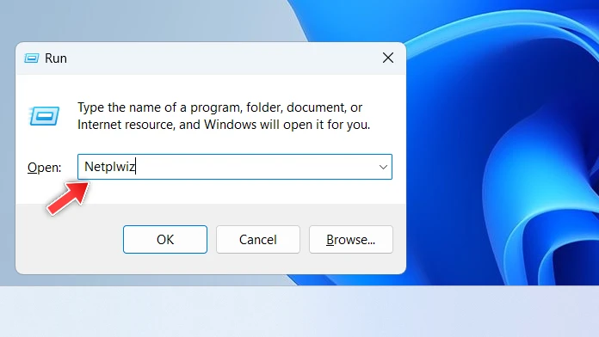Click the Run title bar icon
Image resolution: width=599 pixels, height=337 pixels.
[x=31, y=58]
